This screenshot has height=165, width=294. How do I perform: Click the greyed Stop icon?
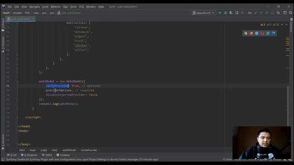[242, 13]
